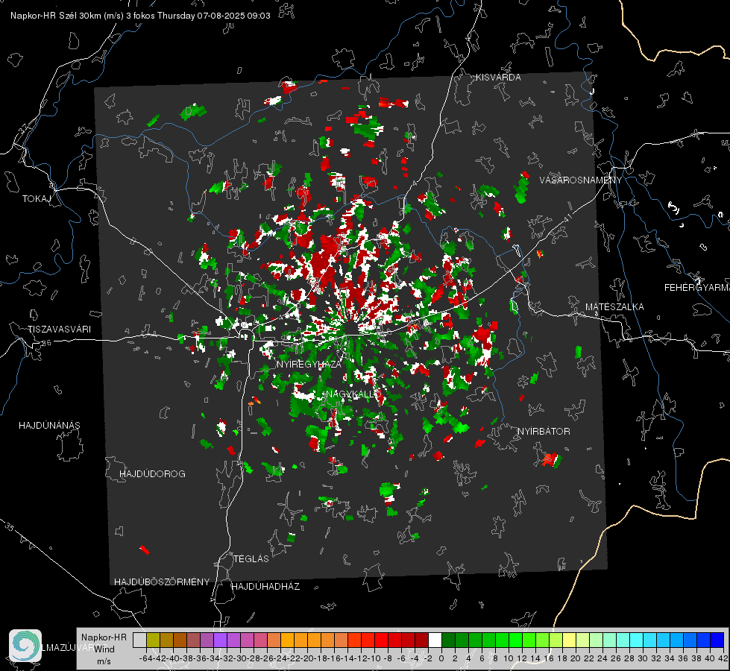Select the NYÍRBÁTOR town label
The height and width of the screenshot is (671, 730).
click(x=544, y=432)
